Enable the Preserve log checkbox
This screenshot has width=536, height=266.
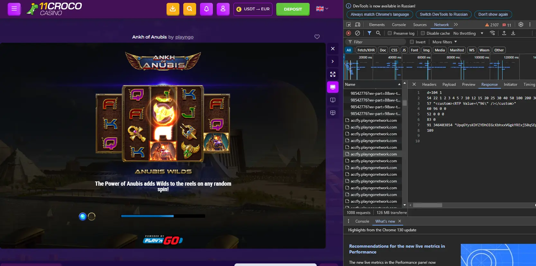point(390,33)
